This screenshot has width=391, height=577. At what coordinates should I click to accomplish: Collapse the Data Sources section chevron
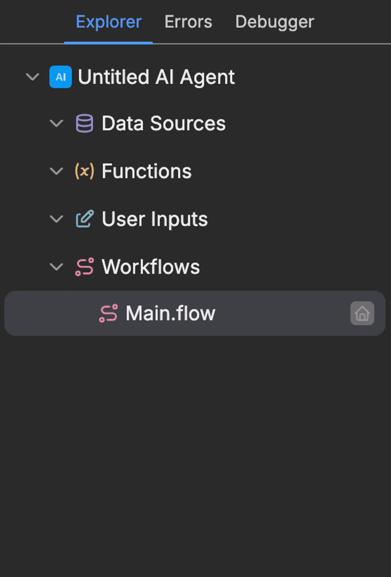click(56, 123)
